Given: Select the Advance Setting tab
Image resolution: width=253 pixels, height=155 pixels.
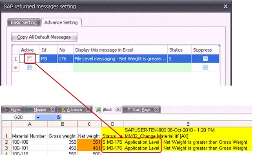Looking at the screenshot, I should [x=61, y=22].
